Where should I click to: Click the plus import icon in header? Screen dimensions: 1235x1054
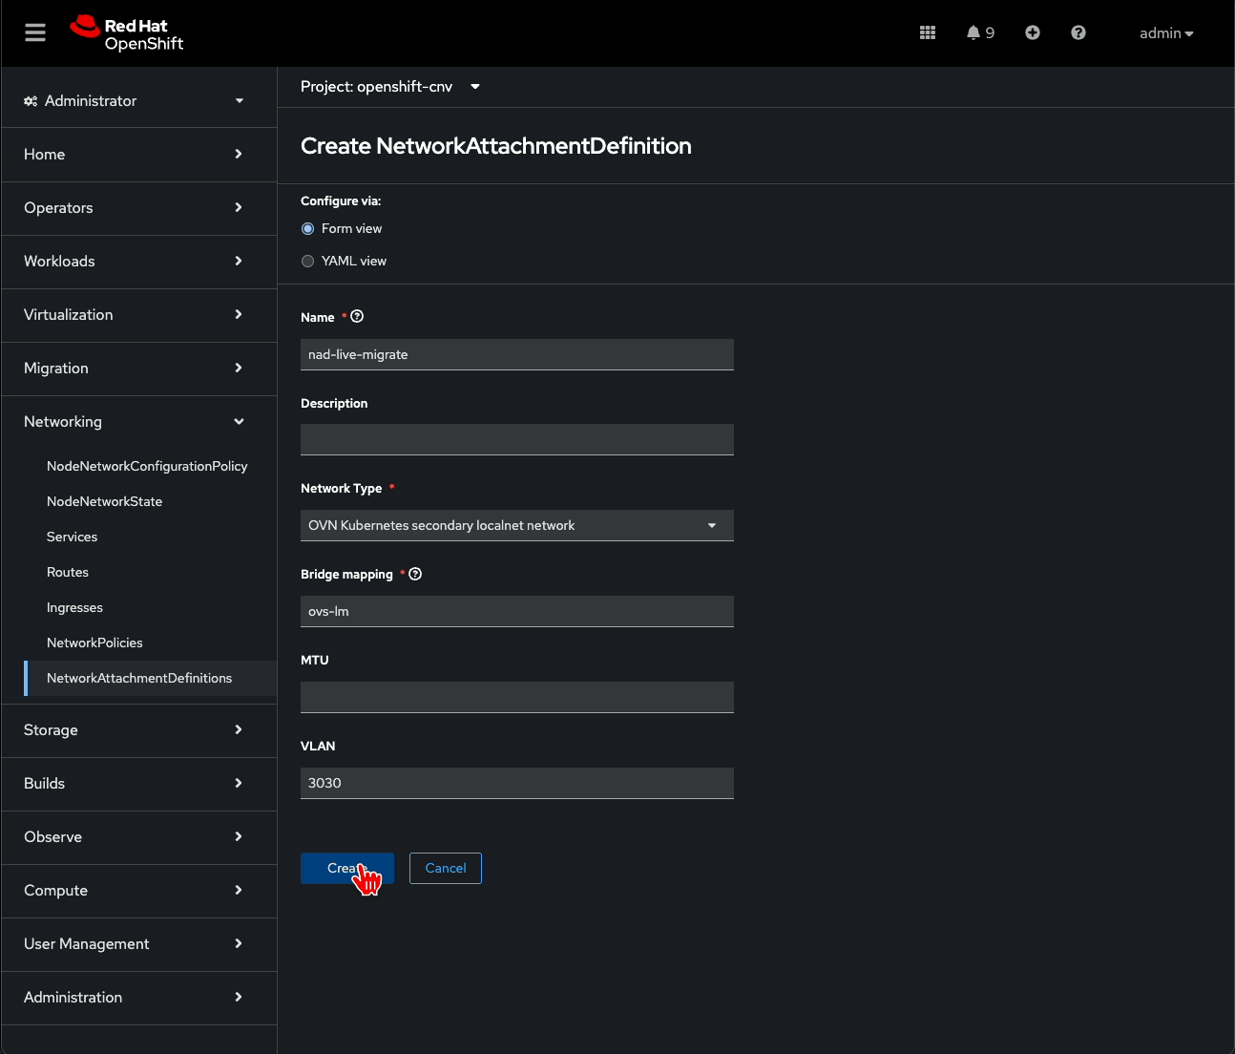(1032, 33)
